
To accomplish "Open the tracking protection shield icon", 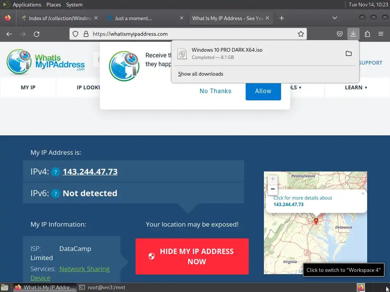I will tap(75, 34).
